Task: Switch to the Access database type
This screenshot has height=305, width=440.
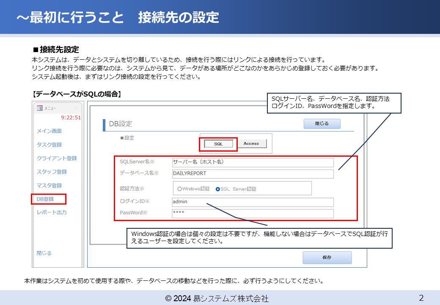Action: tap(253, 144)
